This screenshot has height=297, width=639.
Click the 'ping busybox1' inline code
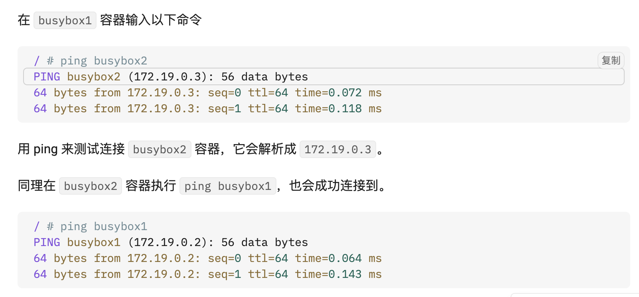[228, 186]
